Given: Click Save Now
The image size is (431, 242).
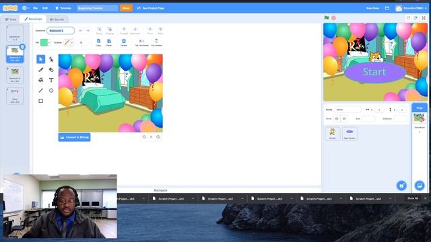Looking at the screenshot, I should tap(372, 8).
